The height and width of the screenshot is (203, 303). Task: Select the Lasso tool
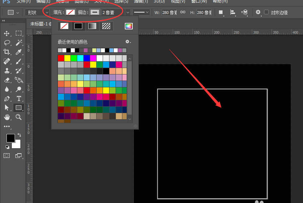pyautogui.click(x=6, y=43)
